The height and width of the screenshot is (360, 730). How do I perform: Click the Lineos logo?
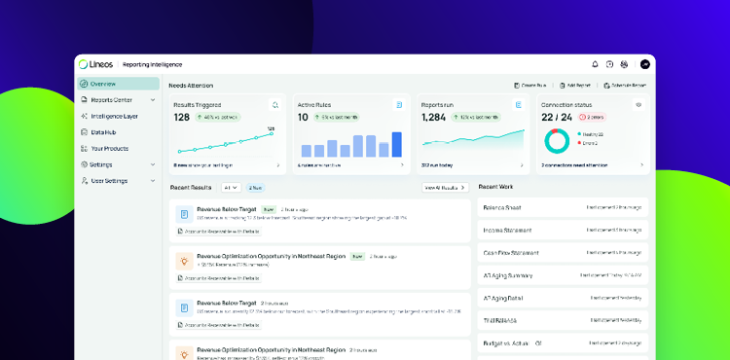click(95, 64)
